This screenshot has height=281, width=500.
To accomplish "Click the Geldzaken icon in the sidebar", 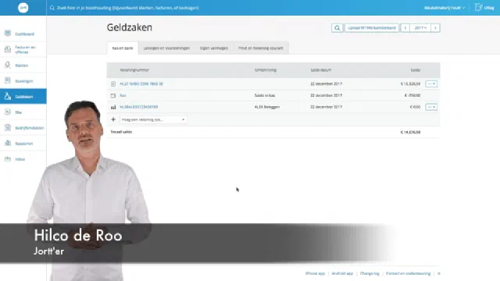I will tap(8, 96).
